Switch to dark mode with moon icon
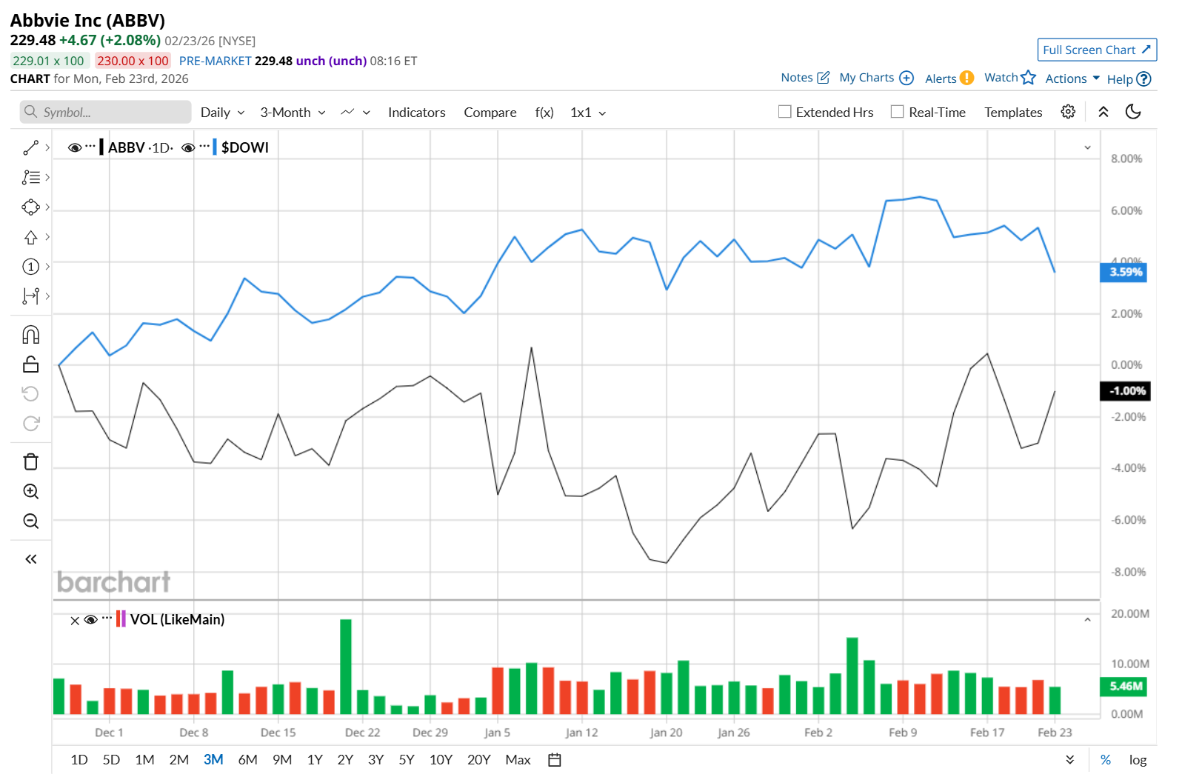 coord(1133,112)
